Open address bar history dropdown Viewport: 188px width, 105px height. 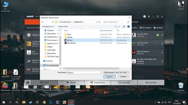pyautogui.click(x=96, y=22)
